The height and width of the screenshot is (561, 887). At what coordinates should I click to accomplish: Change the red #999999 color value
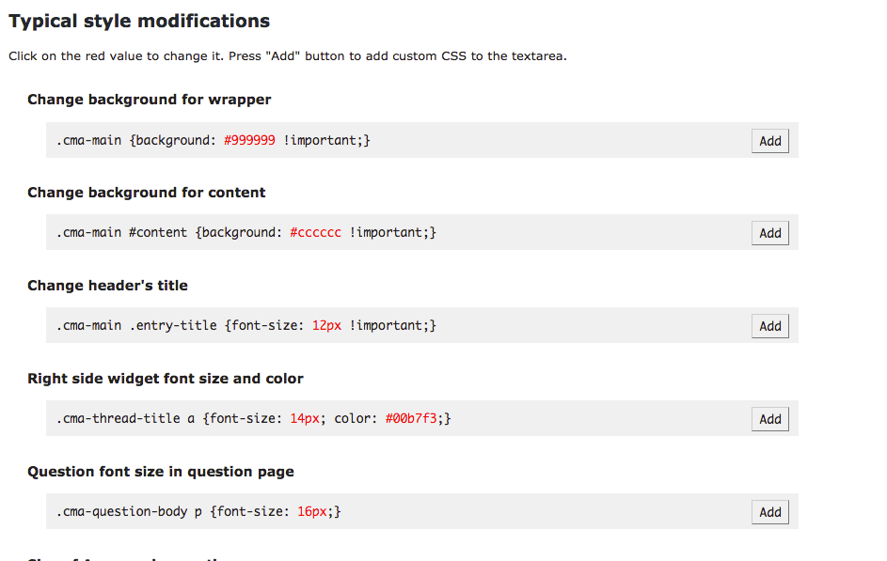[249, 140]
